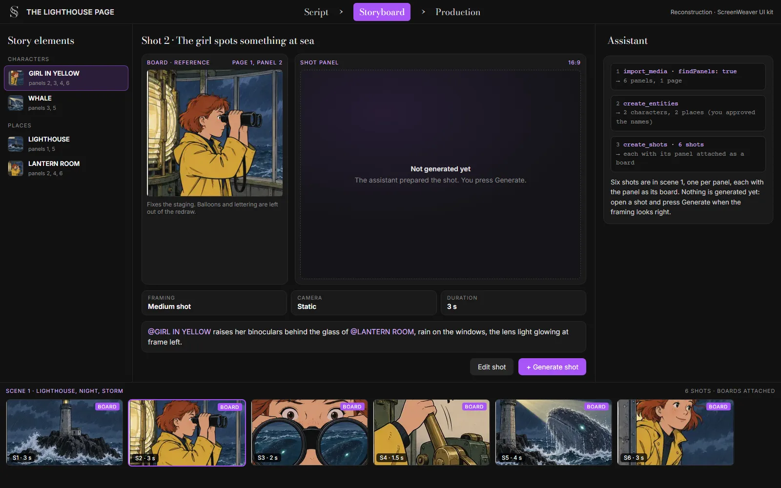Open the Girl in Yellow character thumbnail icon
The width and height of the screenshot is (781, 488).
coord(16,78)
